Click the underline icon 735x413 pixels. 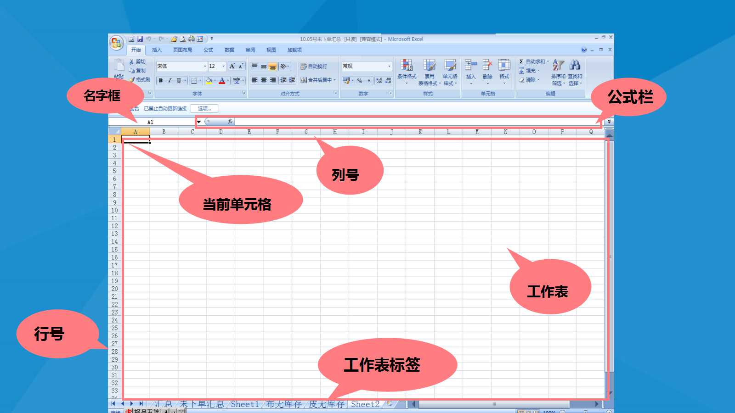[179, 80]
